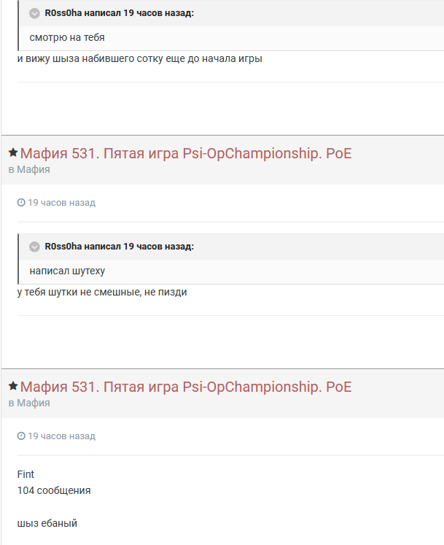Click the "Fint" text in the bottom post

click(x=26, y=474)
